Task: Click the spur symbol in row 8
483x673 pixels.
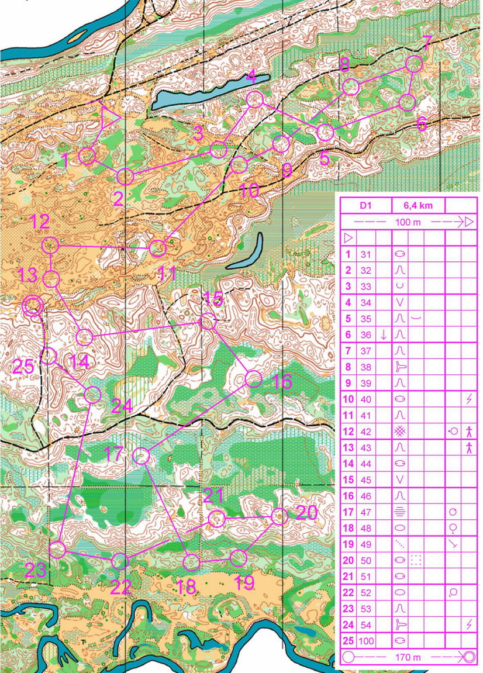Action: click(400, 367)
